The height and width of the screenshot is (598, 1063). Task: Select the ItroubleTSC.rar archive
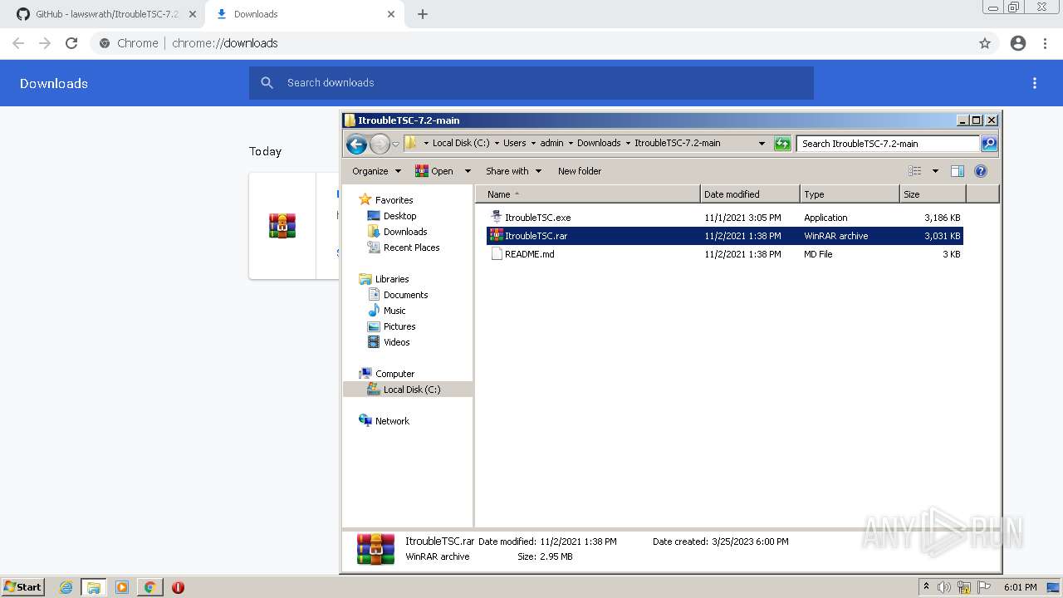point(724,236)
